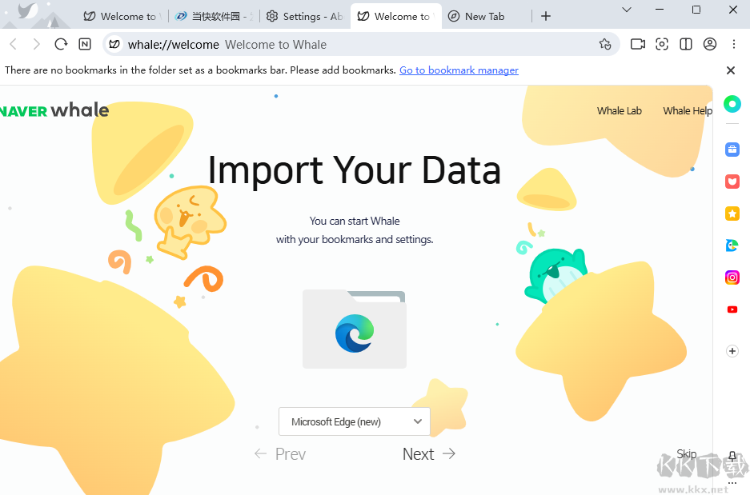Screen dimensions: 750x495
Task: Open the whale icon in address bar
Action: tap(114, 45)
